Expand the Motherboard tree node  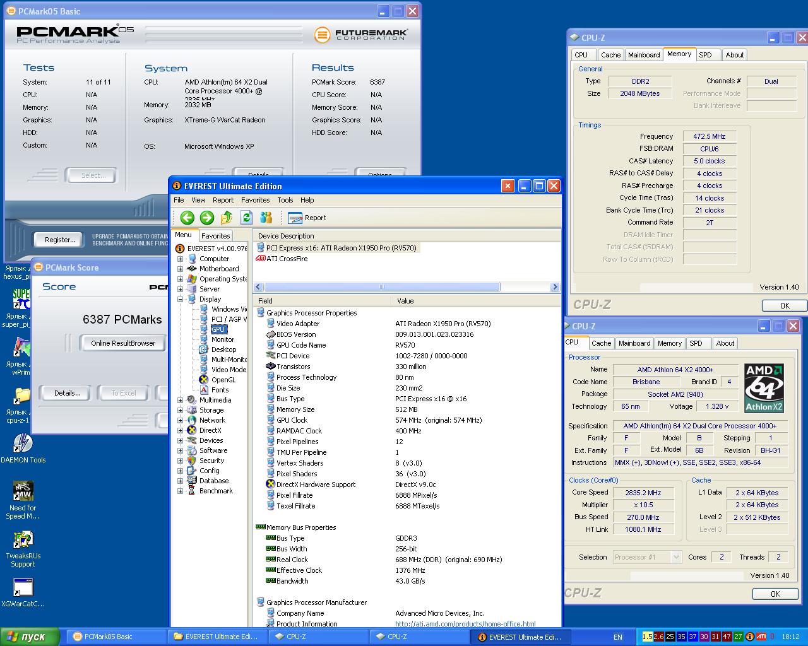coord(180,269)
